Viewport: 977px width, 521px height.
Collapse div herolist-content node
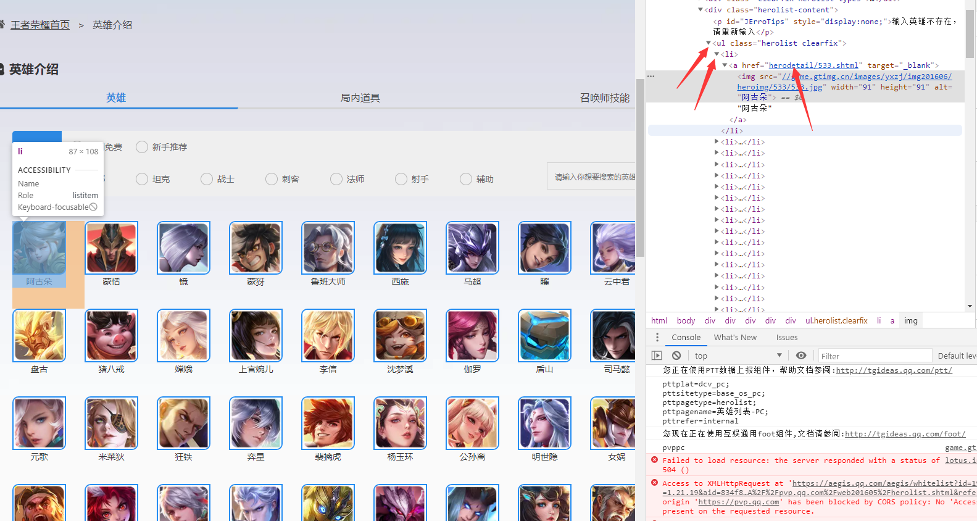(x=701, y=10)
